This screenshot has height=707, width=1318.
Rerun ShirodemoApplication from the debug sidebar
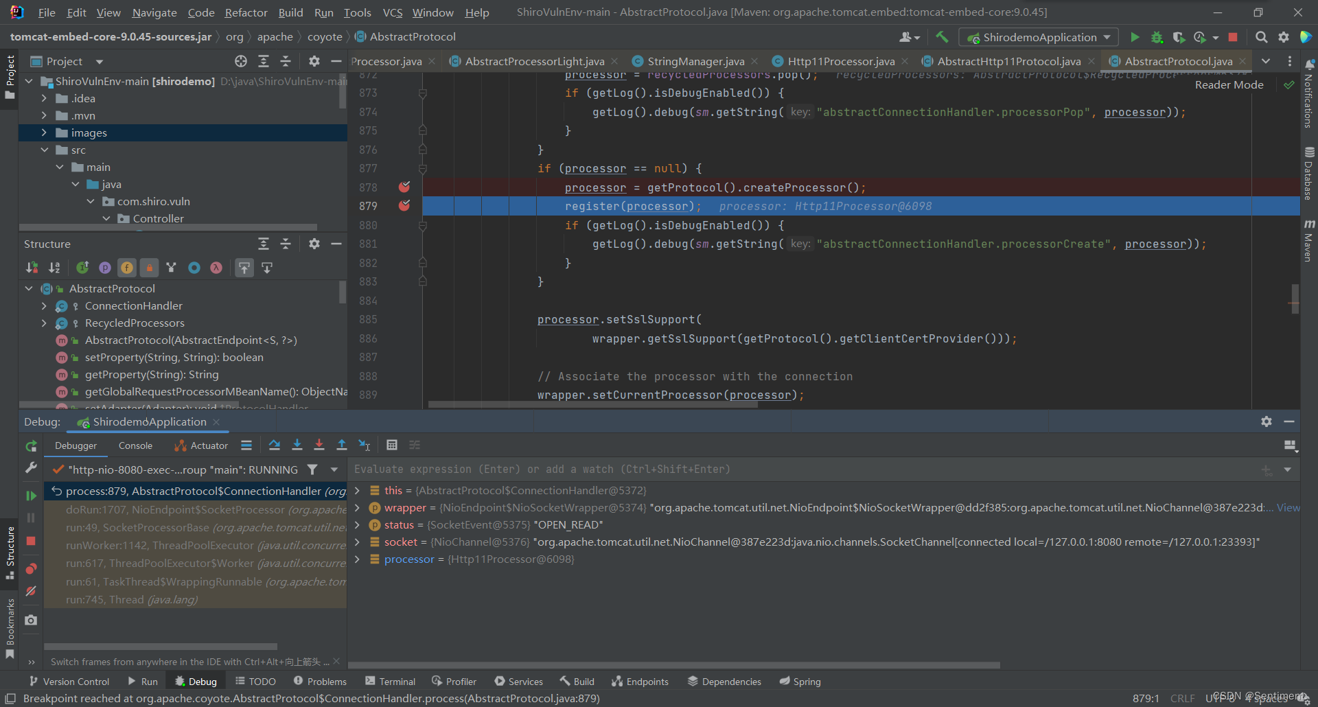[31, 446]
